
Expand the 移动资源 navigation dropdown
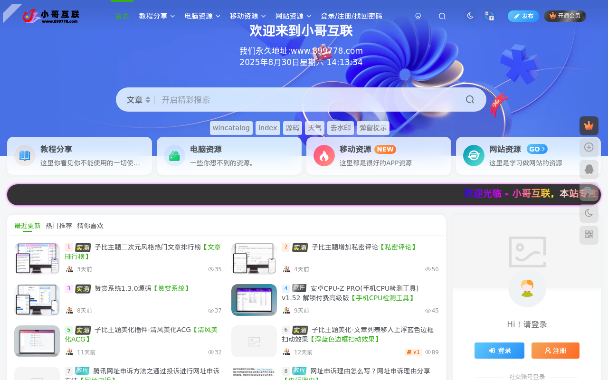[248, 16]
